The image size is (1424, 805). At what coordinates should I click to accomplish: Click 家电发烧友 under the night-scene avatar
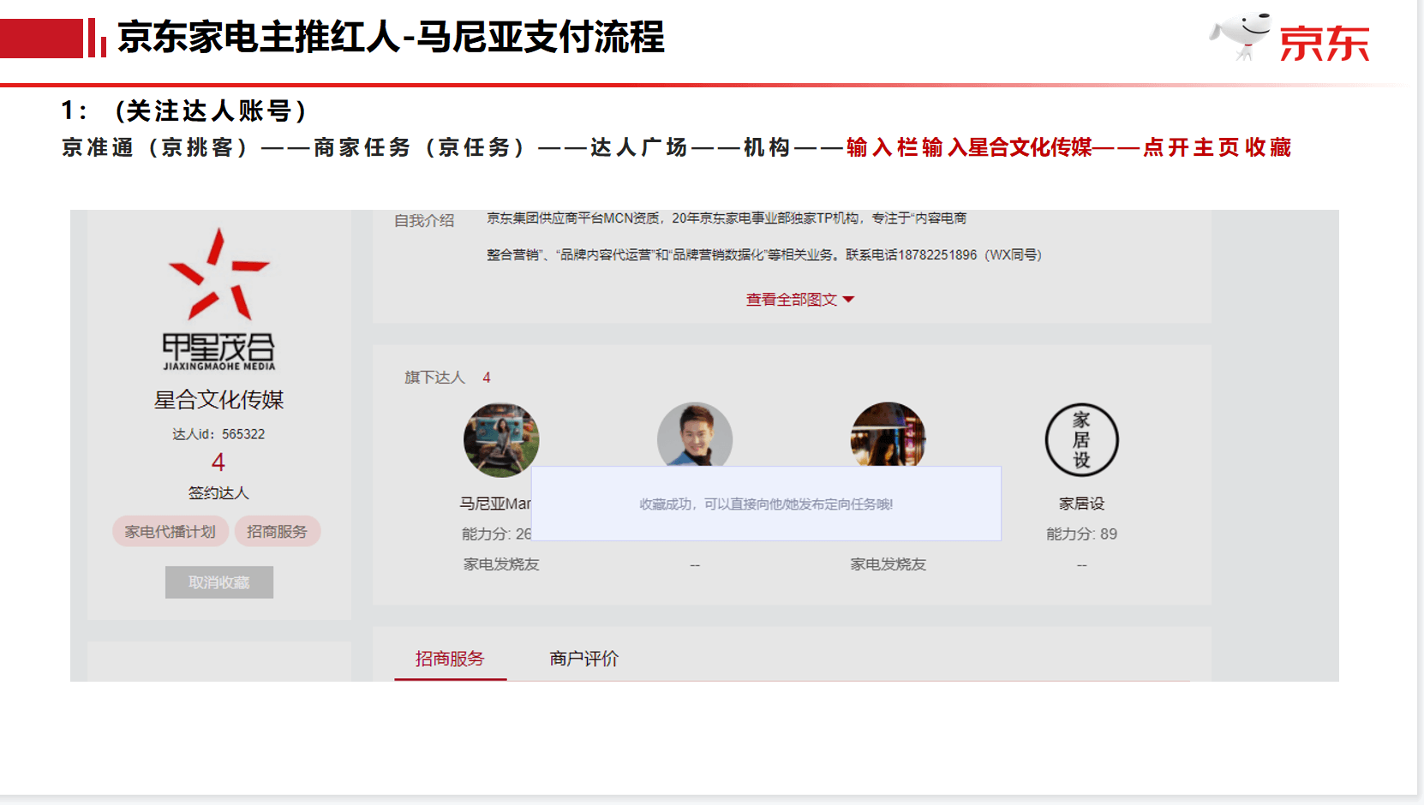click(x=889, y=564)
